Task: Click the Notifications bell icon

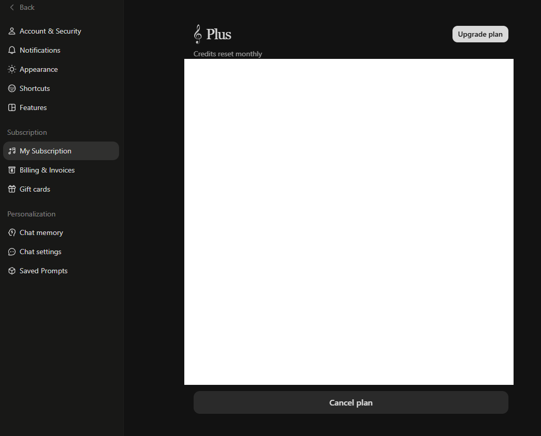Action: coord(12,50)
